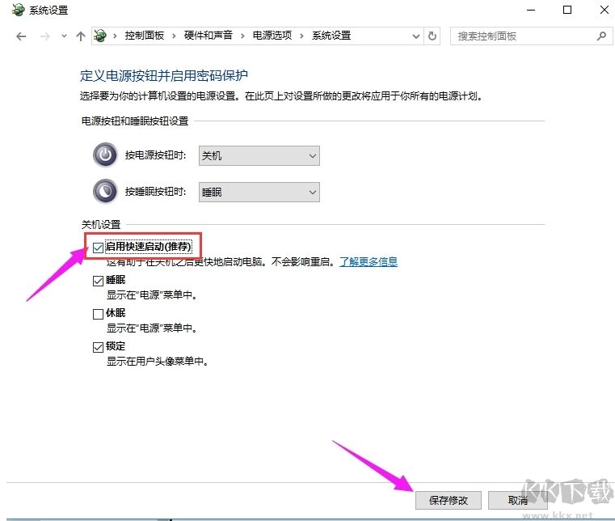Open the 按睡眠按钮时 dropdown
The height and width of the screenshot is (521, 615).
[259, 192]
